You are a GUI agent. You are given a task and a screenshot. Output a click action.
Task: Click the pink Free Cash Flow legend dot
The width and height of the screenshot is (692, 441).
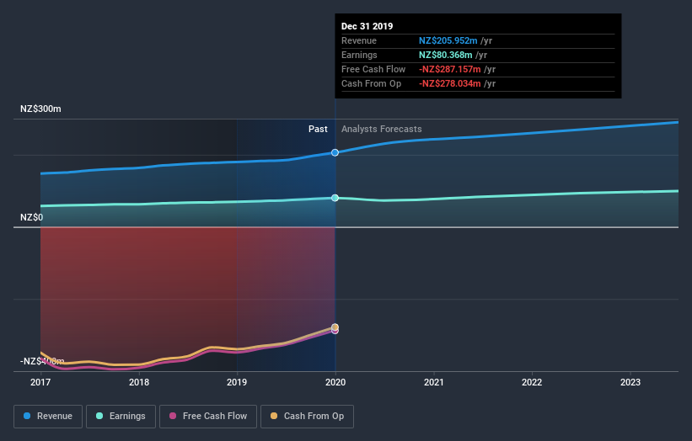coord(173,416)
